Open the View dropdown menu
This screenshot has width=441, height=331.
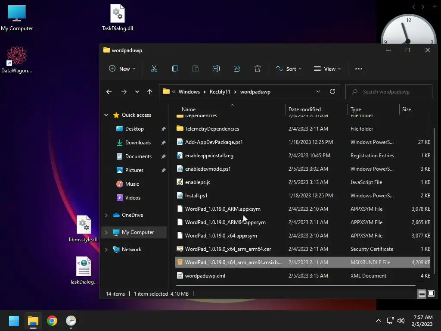click(327, 69)
